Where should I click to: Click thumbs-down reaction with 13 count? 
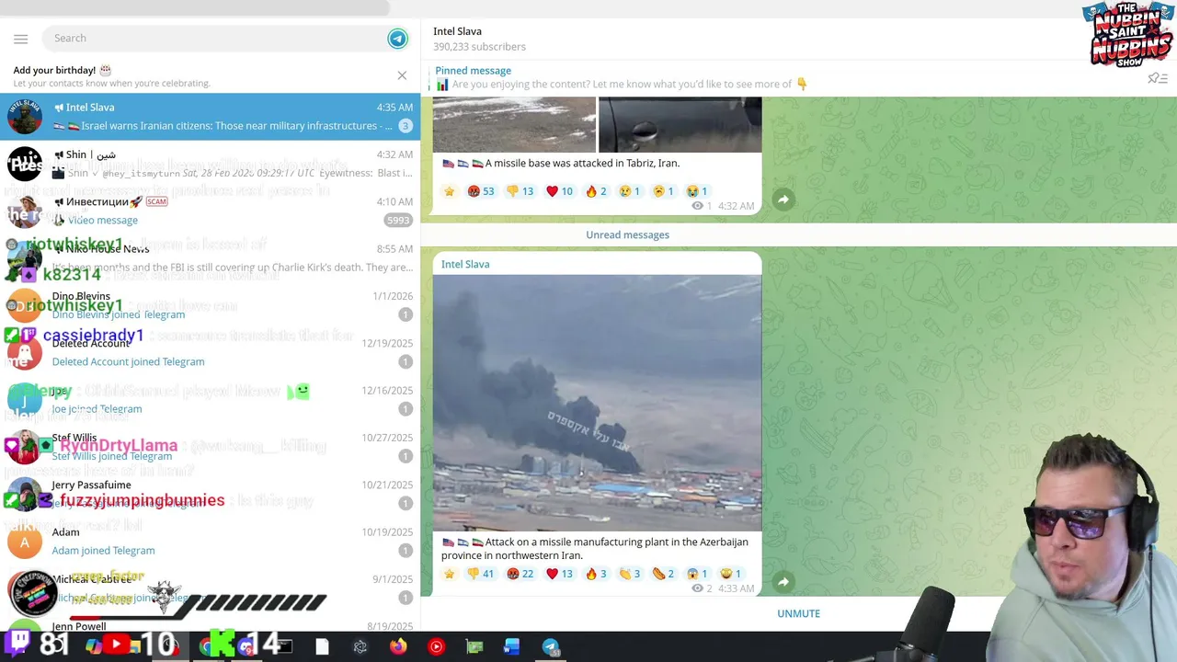520,191
